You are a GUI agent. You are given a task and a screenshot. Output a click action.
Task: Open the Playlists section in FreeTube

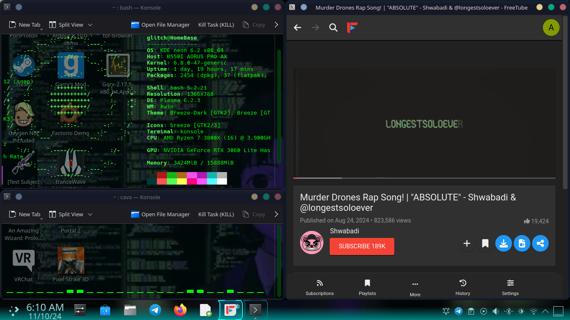[x=367, y=287]
